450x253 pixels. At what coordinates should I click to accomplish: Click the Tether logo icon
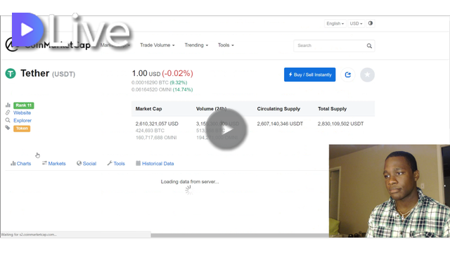11,73
